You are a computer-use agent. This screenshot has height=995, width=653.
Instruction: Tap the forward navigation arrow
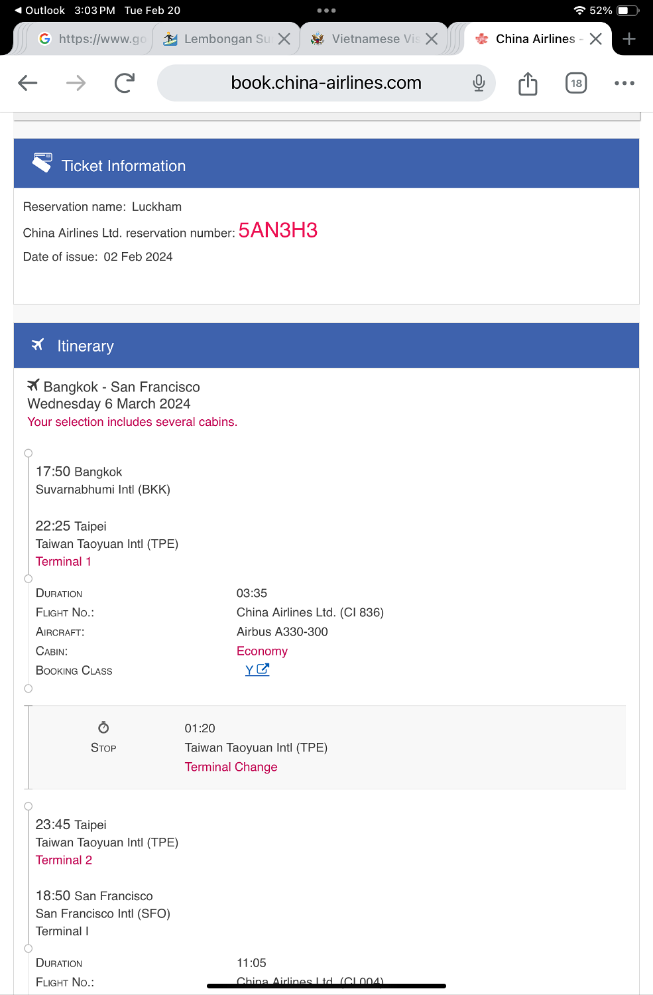coord(76,83)
